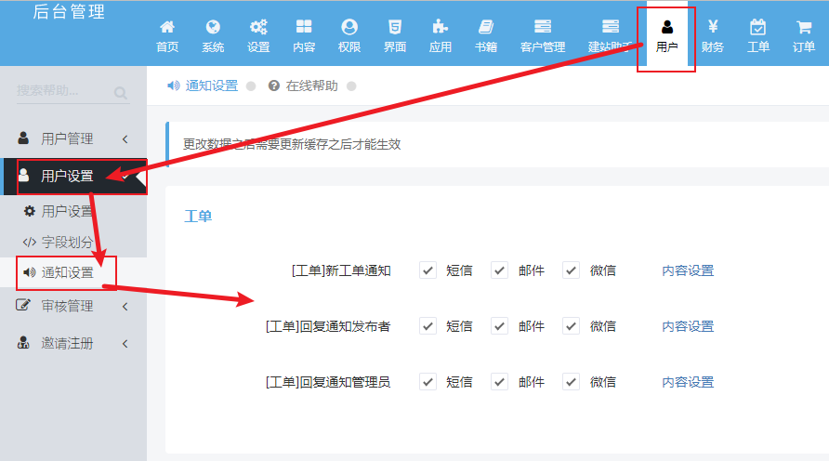Open the 首页 home icon
This screenshot has width=829, height=461.
pyautogui.click(x=167, y=26)
